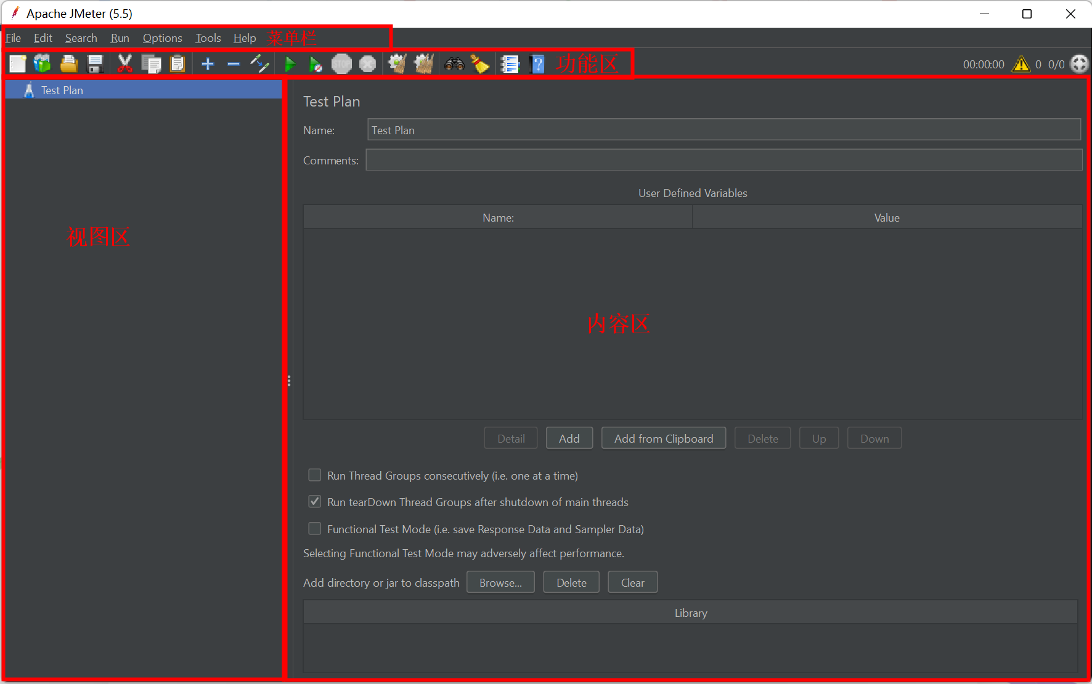Open the Run menu
The width and height of the screenshot is (1092, 684).
pyautogui.click(x=120, y=38)
